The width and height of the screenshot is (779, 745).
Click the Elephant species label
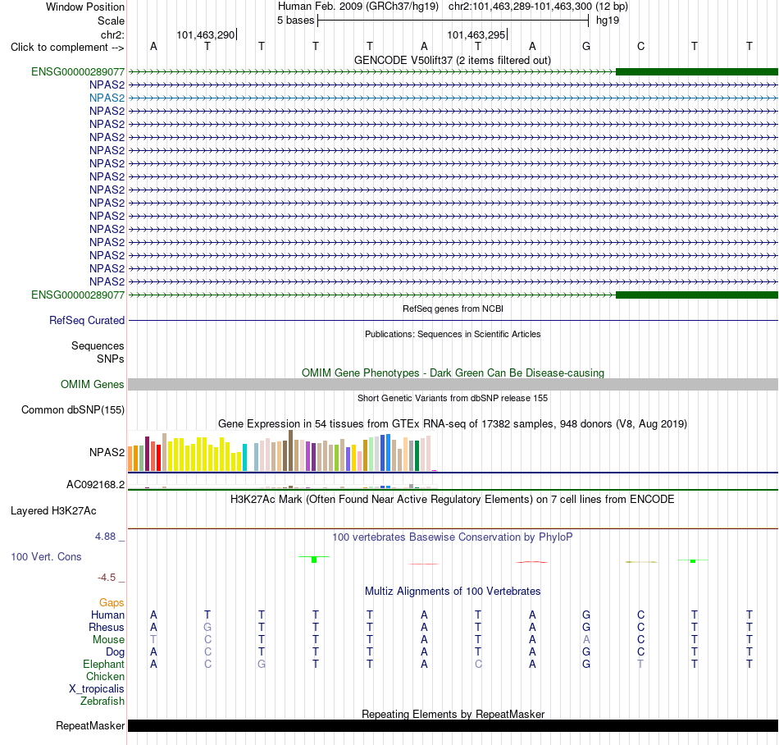(x=103, y=665)
